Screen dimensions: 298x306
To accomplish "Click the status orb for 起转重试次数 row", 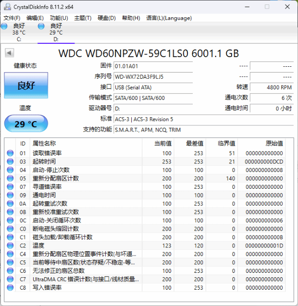I will point(10,204).
